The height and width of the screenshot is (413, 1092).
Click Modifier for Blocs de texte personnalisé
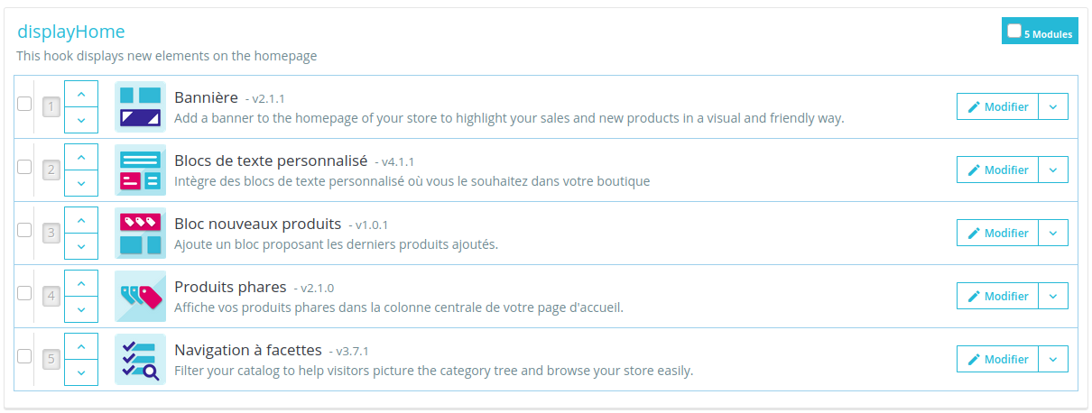tap(997, 170)
